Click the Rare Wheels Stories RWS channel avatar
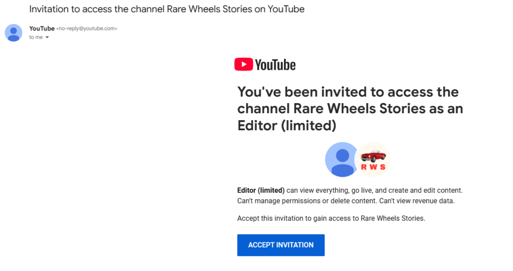The image size is (513, 271). 373,159
